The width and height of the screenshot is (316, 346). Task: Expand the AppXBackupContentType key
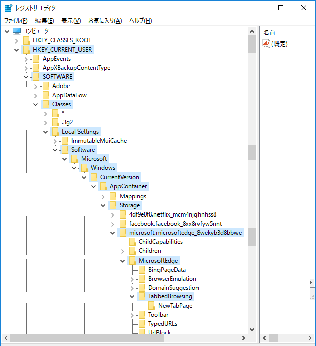click(x=26, y=68)
